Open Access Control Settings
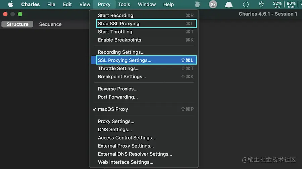The height and width of the screenshot is (169, 302). (144, 138)
